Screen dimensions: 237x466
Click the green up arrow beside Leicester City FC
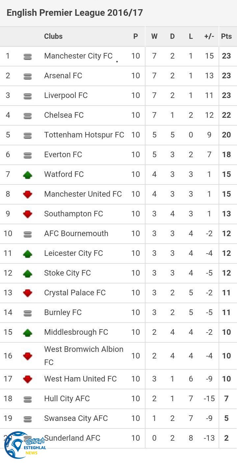28,254
